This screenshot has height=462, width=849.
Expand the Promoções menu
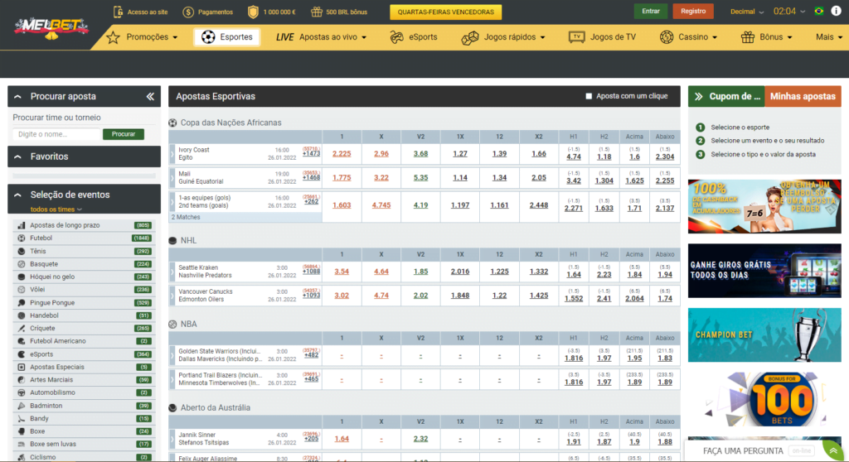pyautogui.click(x=143, y=37)
